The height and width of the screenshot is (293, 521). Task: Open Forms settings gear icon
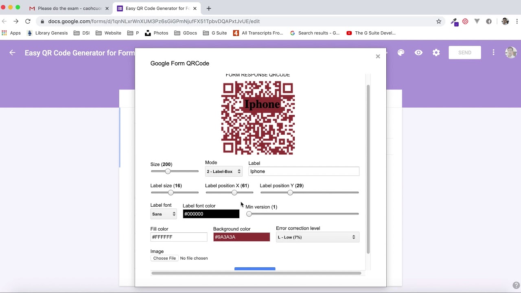click(436, 52)
